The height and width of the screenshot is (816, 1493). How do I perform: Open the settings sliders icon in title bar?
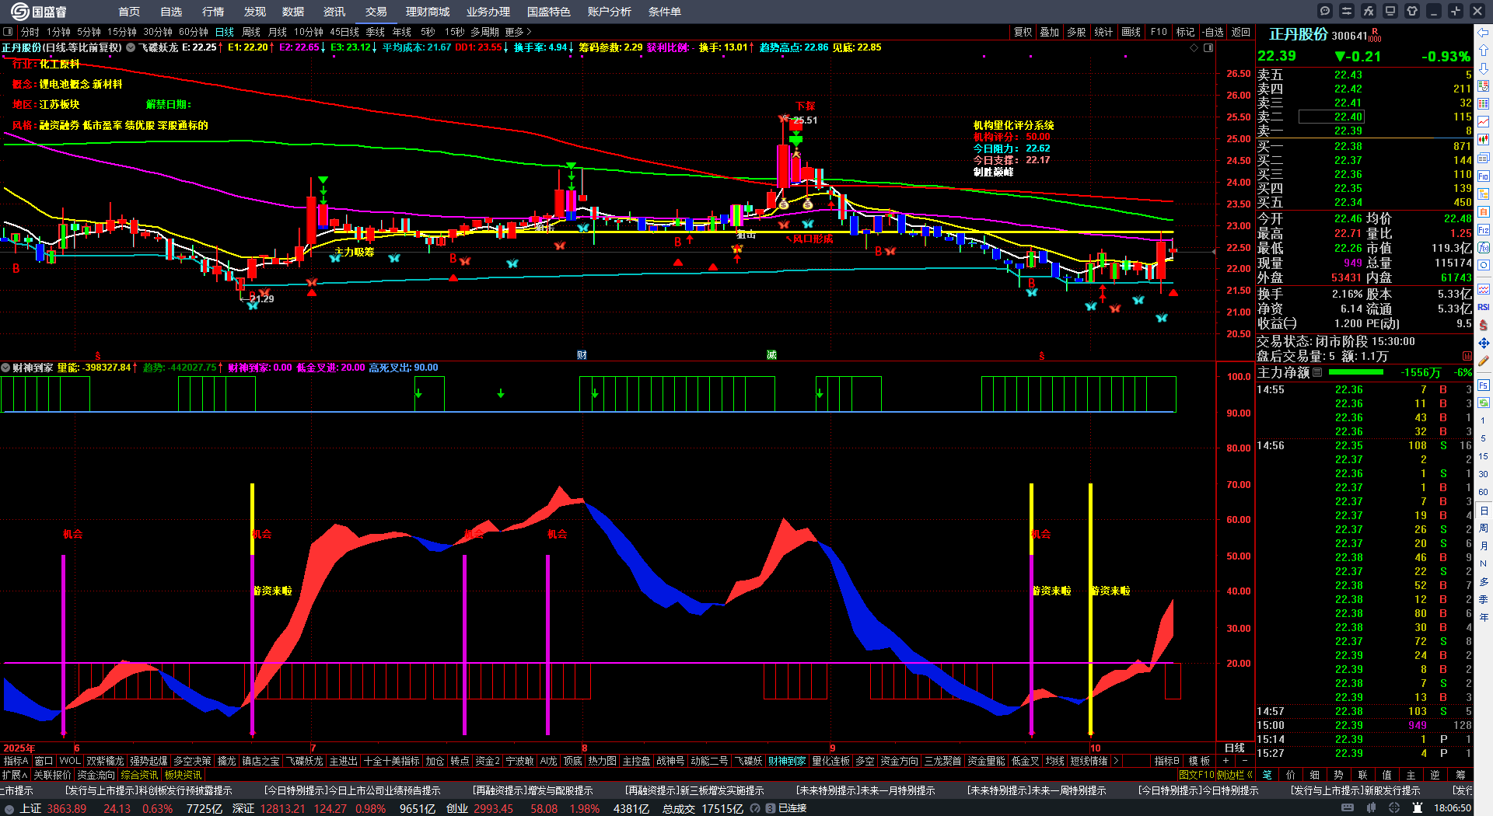pyautogui.click(x=1347, y=11)
